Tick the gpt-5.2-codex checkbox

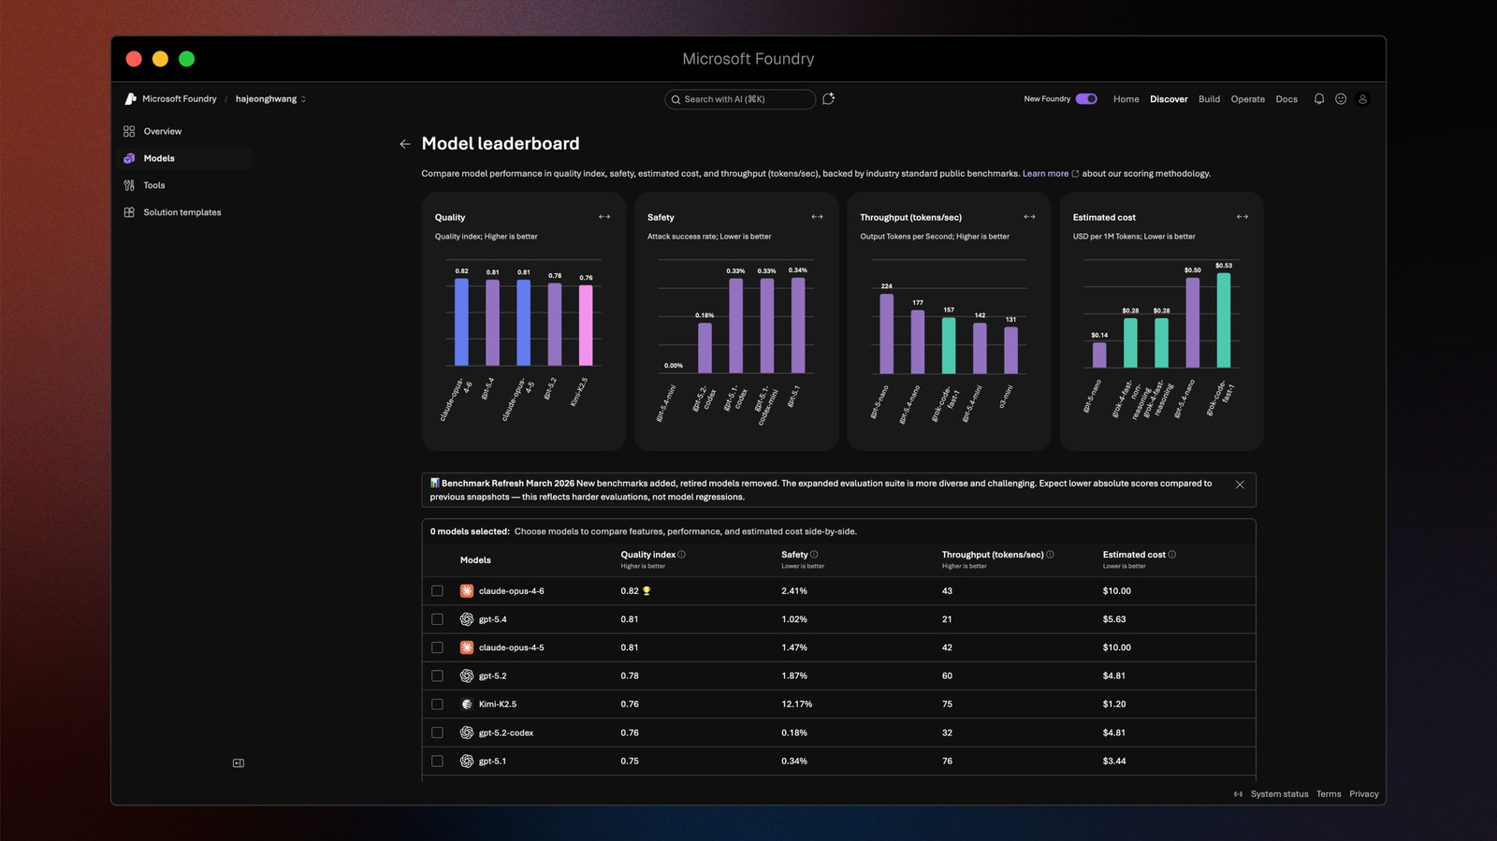pos(437,732)
